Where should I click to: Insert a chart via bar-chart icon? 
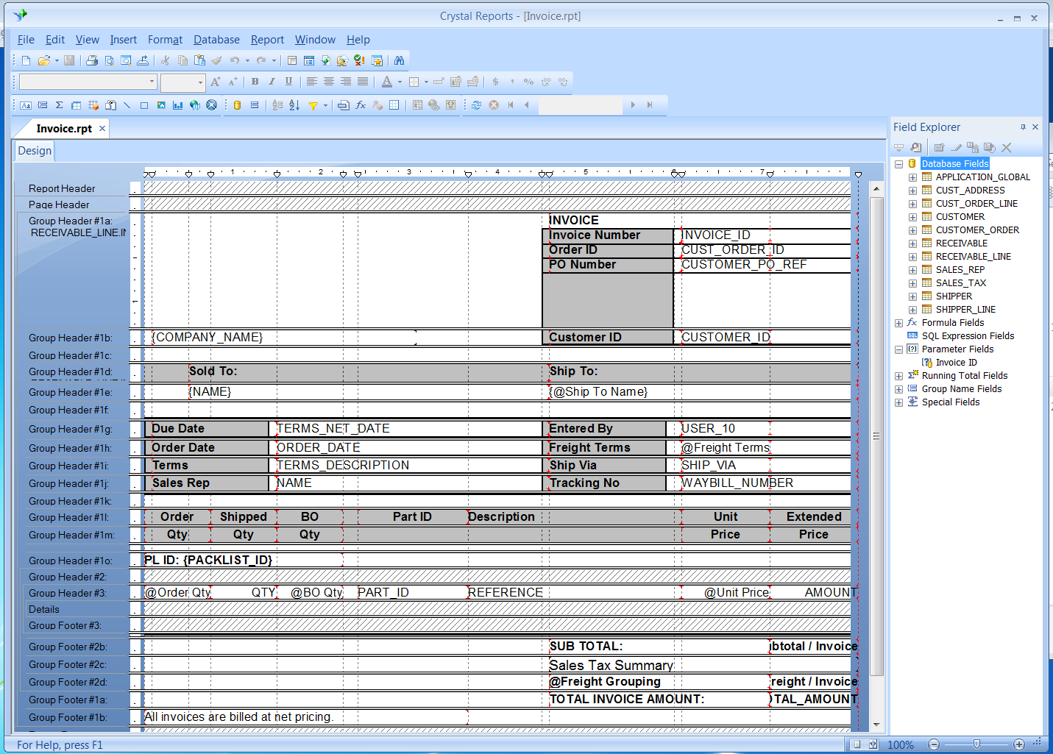(178, 105)
